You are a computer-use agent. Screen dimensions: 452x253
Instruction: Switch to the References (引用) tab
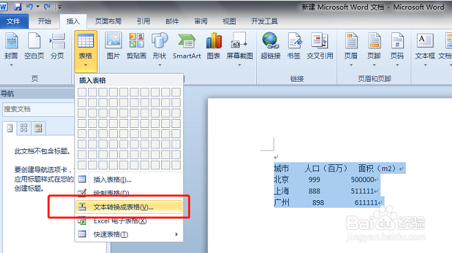pyautogui.click(x=143, y=21)
